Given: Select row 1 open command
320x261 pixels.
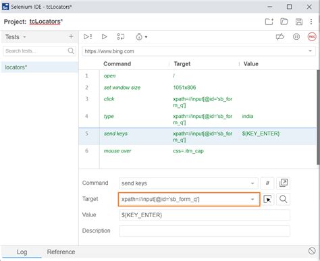Looking at the screenshot, I should [x=198, y=76].
